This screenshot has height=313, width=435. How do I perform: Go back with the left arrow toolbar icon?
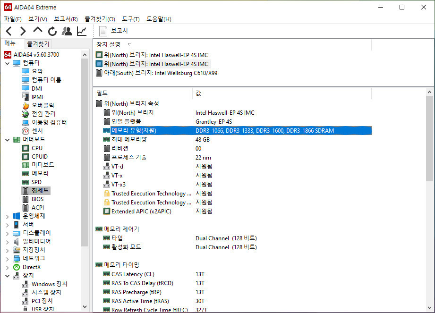tap(9, 31)
